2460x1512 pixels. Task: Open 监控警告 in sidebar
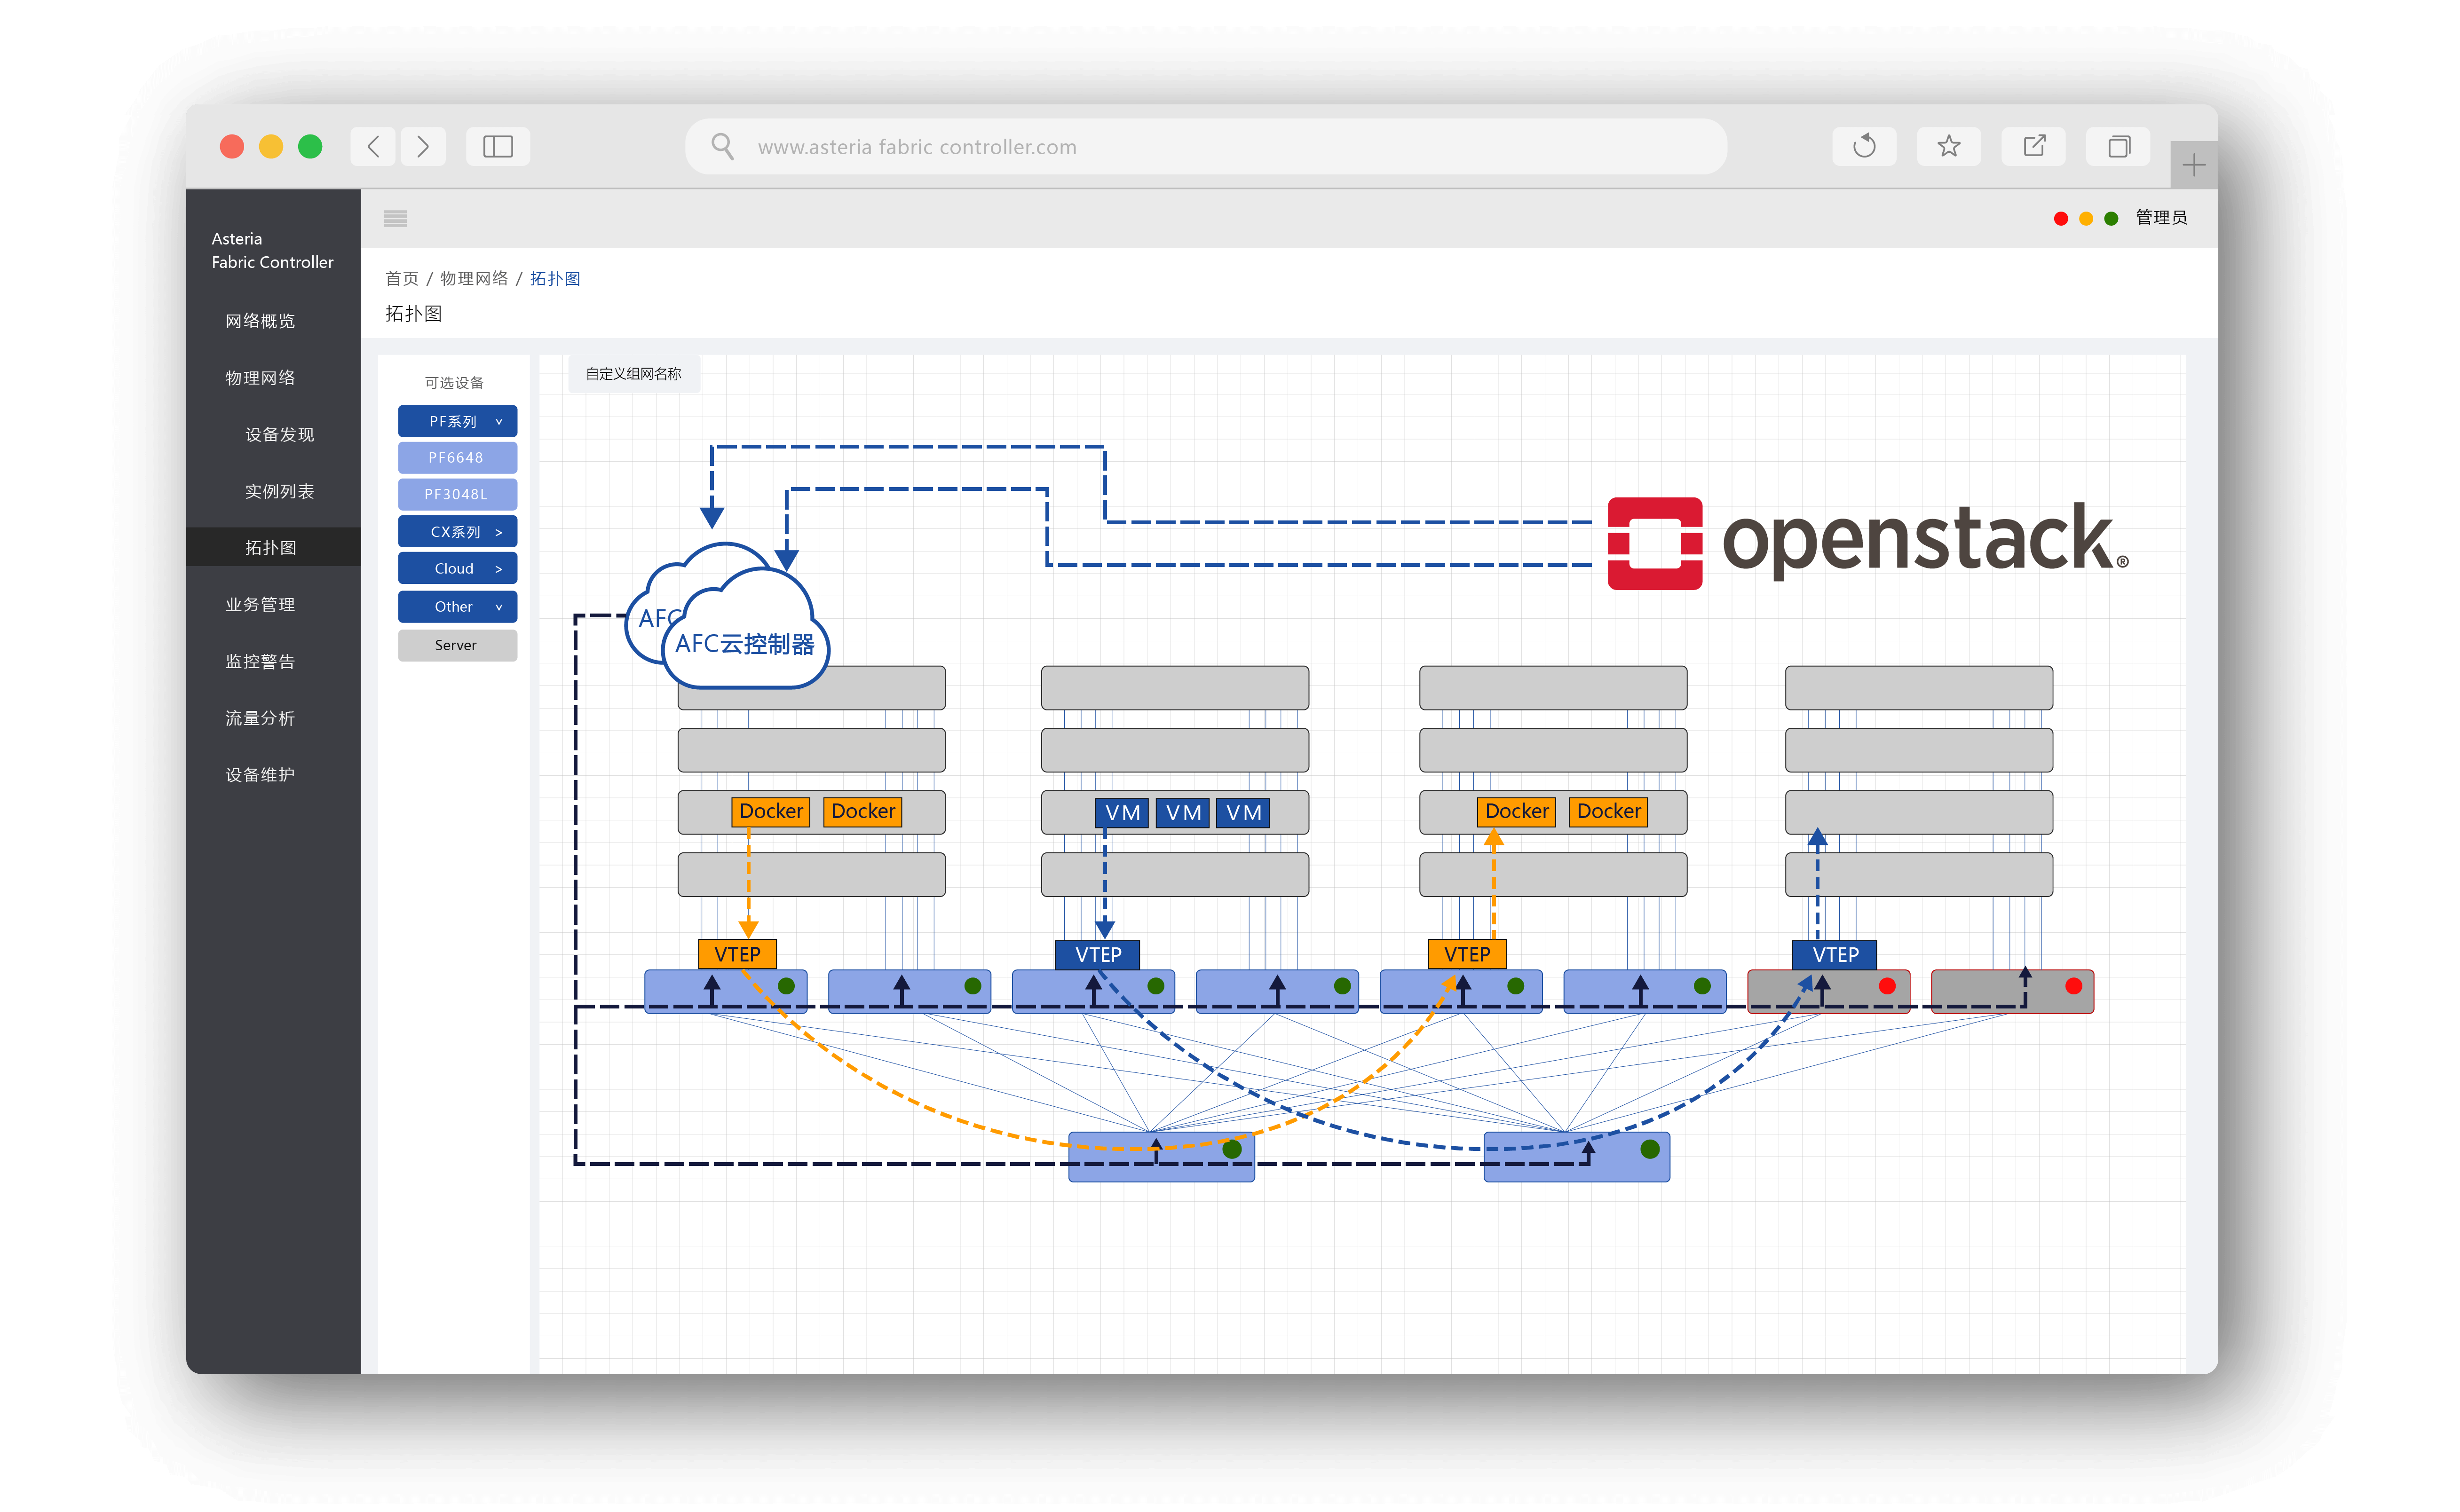(x=260, y=662)
